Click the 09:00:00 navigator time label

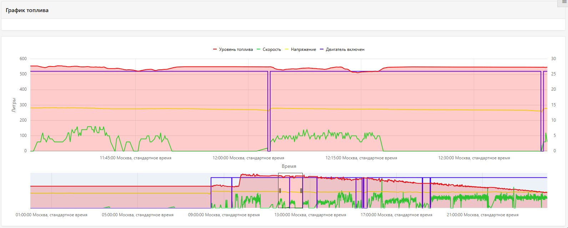(x=224, y=215)
